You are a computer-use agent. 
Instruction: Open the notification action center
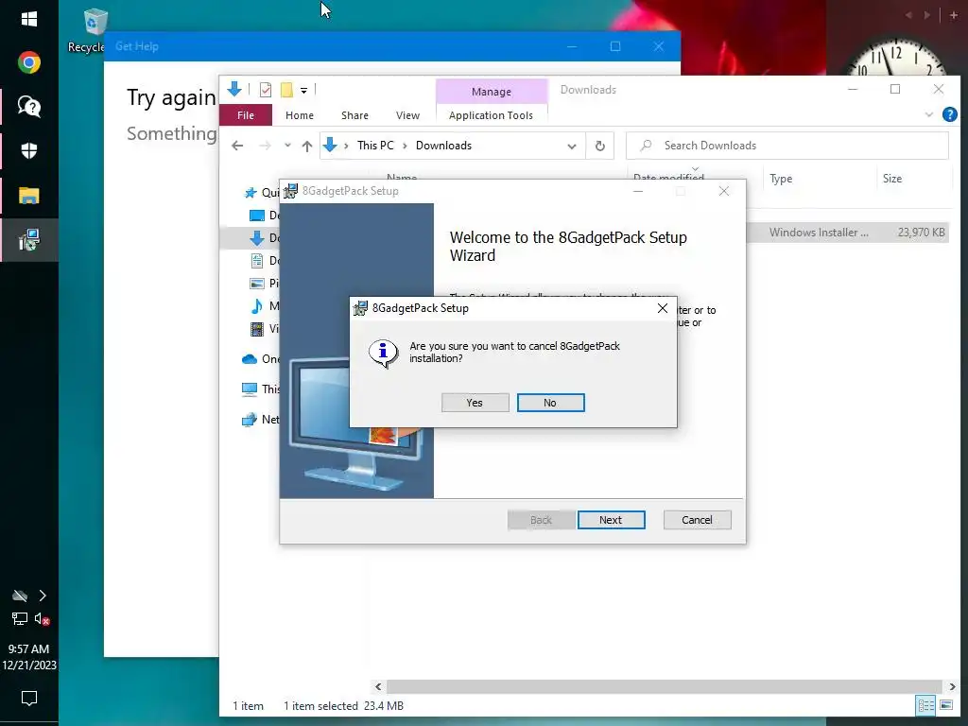click(x=29, y=699)
